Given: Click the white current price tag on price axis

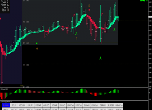Looking at the screenshot, I should [150, 17].
